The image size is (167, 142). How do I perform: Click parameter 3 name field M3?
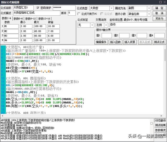(11, 36)
